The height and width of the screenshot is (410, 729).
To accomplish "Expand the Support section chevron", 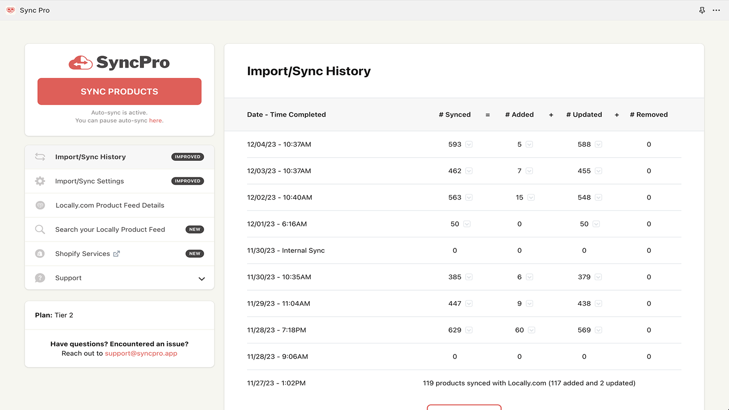I will coord(201,279).
